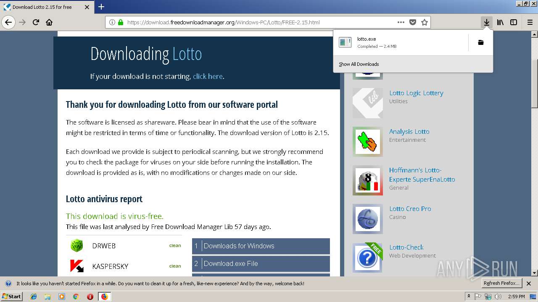Toggle the downloads panel button
This screenshot has width=538, height=302.
pyautogui.click(x=486, y=22)
